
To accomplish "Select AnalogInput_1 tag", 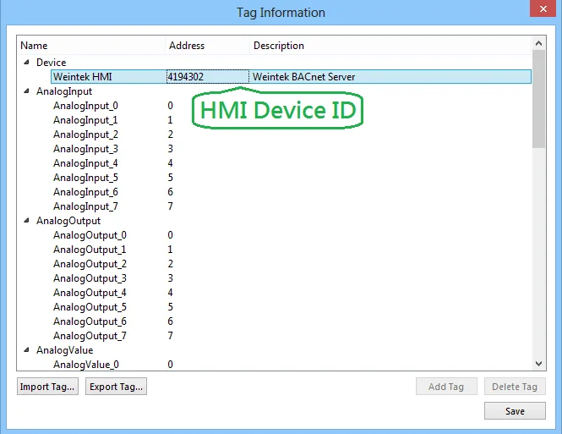I will coord(85,120).
